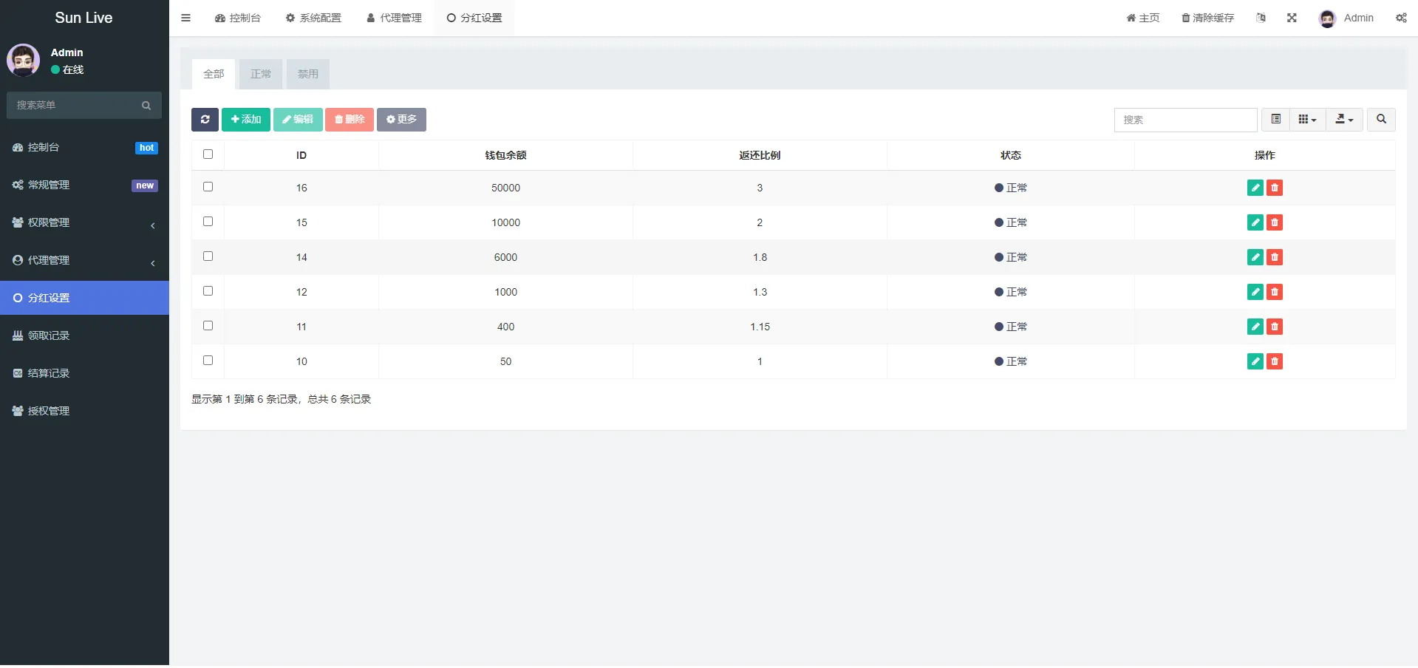Edit row with ID 15
The image size is (1418, 668).
[1255, 222]
